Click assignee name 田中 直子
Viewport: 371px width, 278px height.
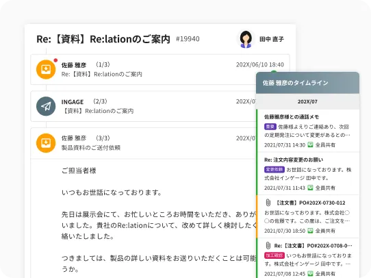(x=272, y=39)
